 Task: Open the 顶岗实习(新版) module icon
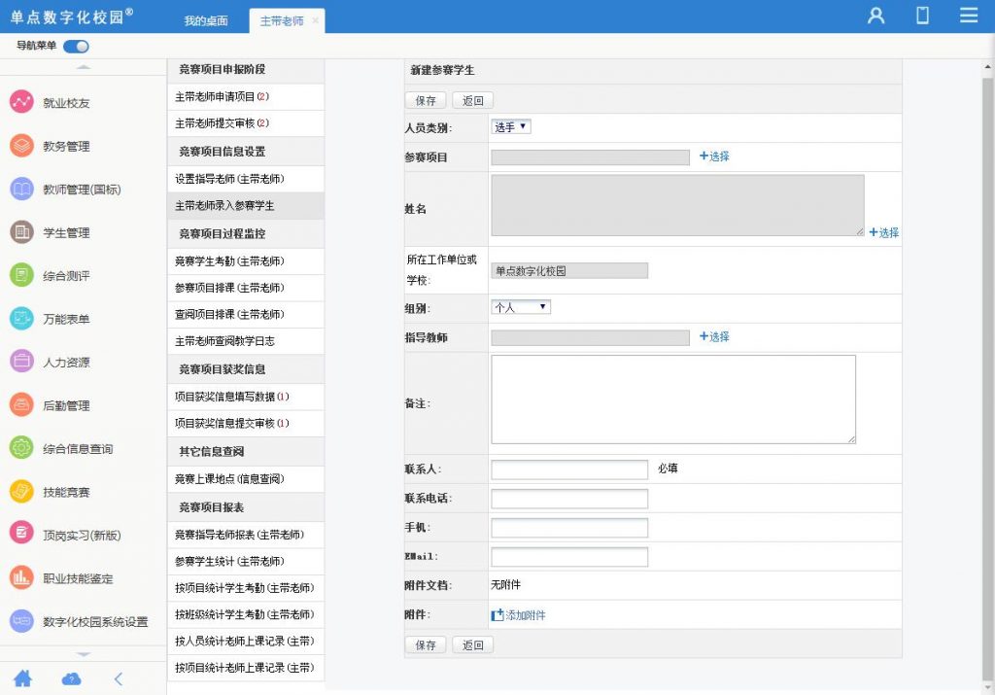point(21,534)
